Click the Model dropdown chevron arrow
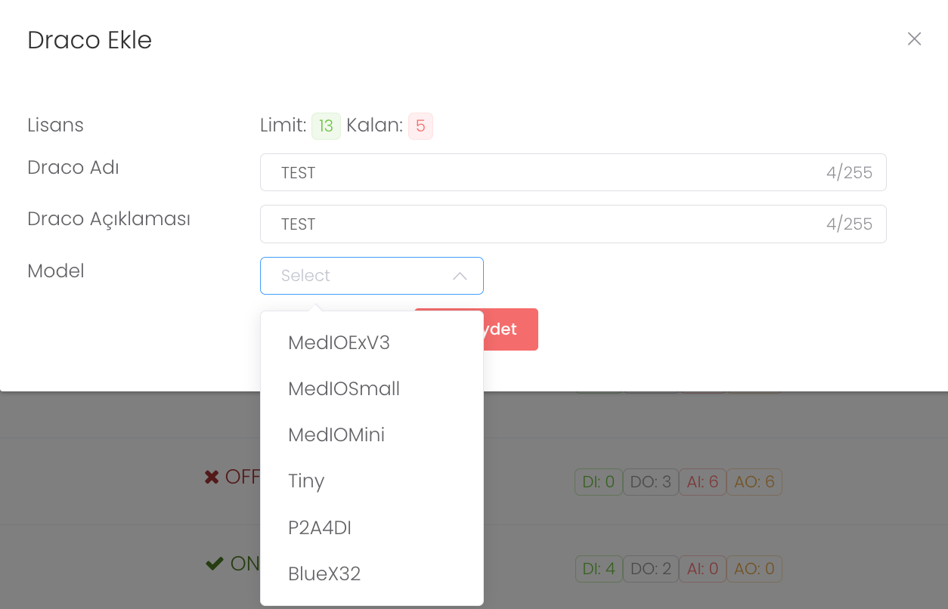Image resolution: width=948 pixels, height=609 pixels. pos(460,277)
